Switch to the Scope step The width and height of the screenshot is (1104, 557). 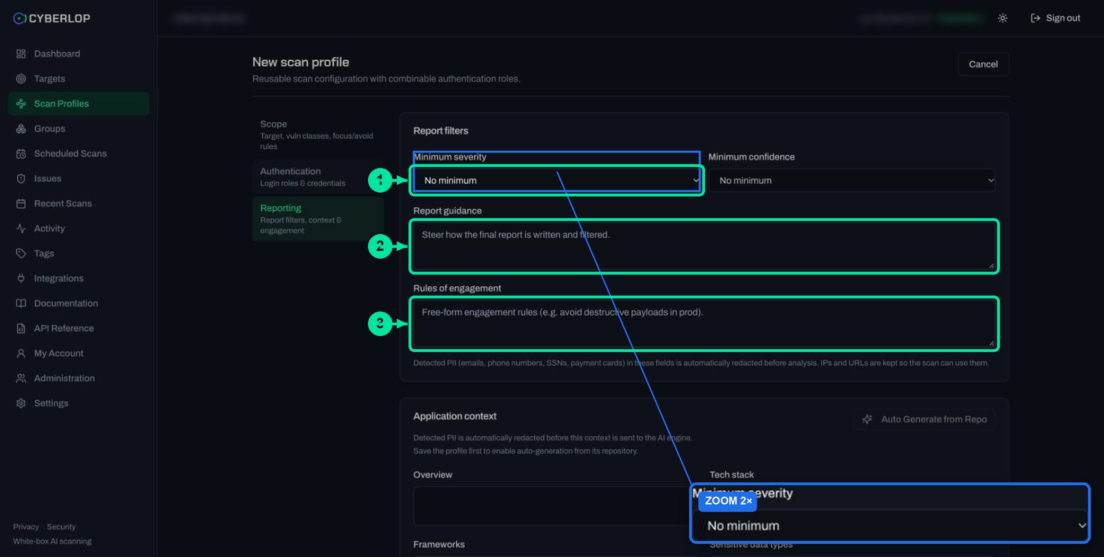click(318, 135)
